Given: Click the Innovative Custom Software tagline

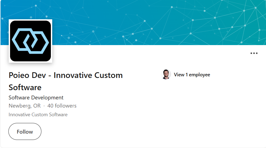Looking at the screenshot, I should (x=38, y=115).
